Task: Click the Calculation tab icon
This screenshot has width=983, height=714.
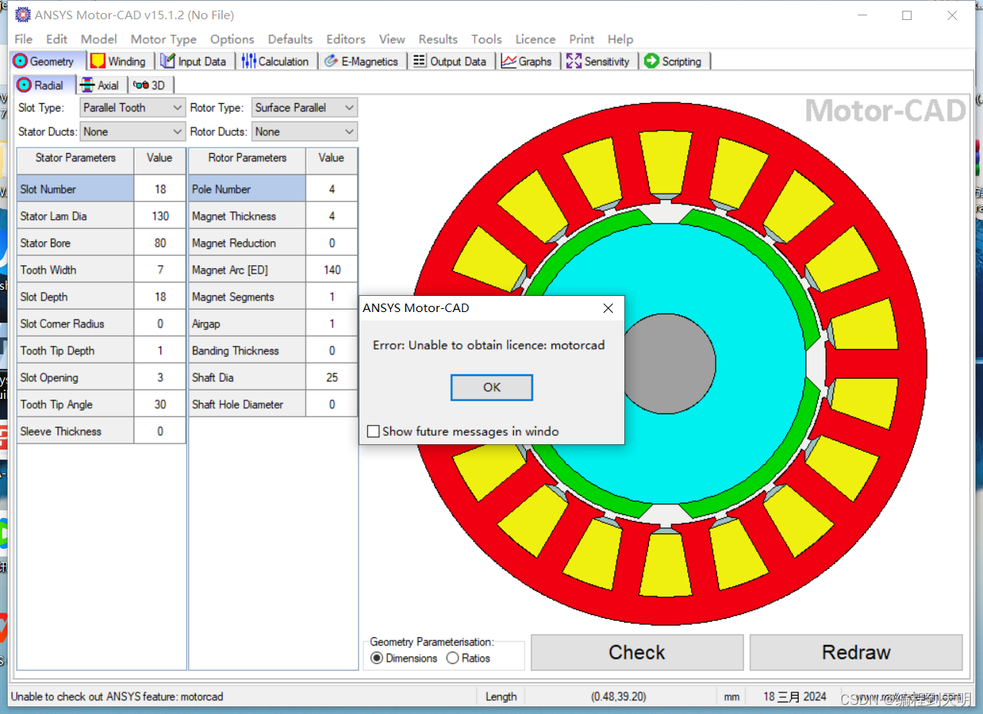Action: (249, 61)
